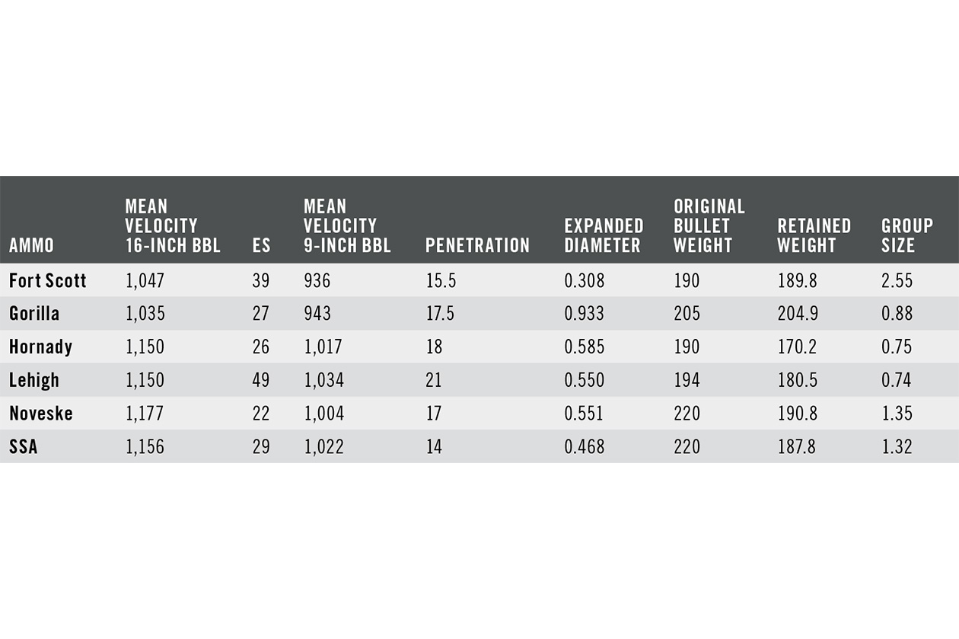Viewport: 959px width, 639px height.
Task: Click Gorilla's expanded diameter value 0.933
Action: (x=585, y=314)
